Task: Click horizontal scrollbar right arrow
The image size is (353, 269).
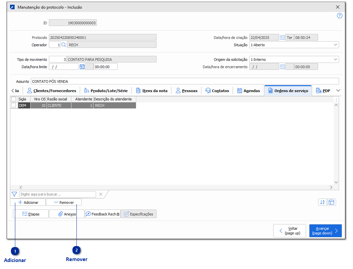Action: pyautogui.click(x=331, y=187)
